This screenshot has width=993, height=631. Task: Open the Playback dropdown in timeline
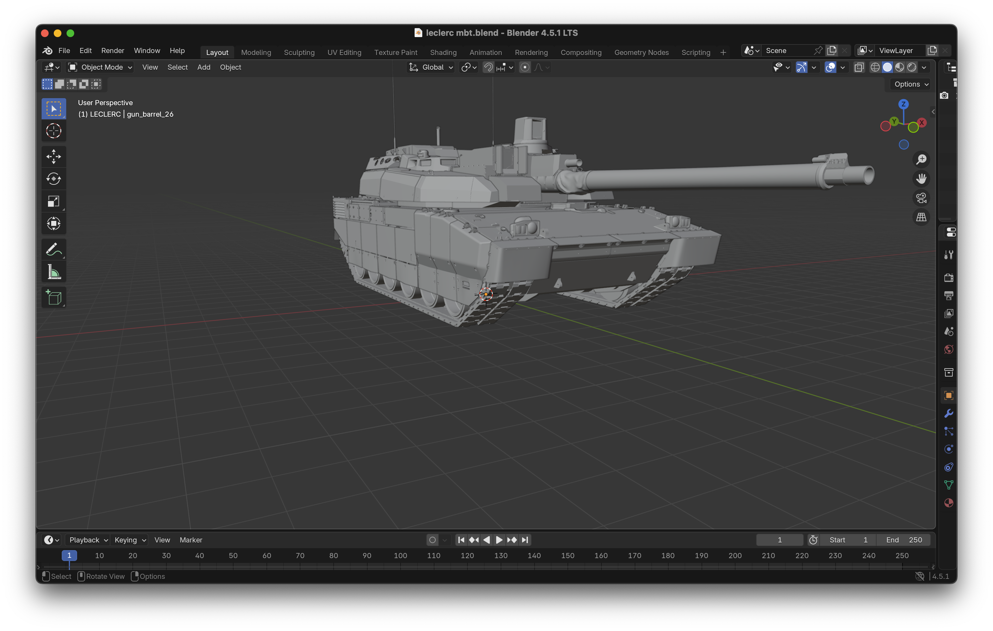click(88, 540)
